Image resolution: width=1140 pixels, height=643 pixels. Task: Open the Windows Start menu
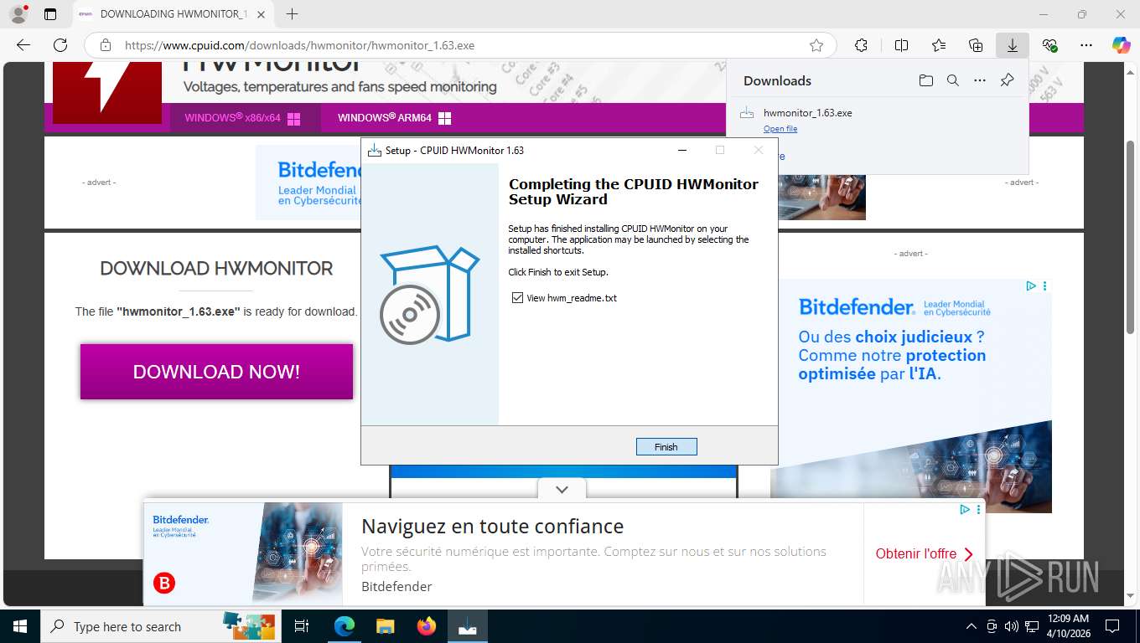[20, 626]
